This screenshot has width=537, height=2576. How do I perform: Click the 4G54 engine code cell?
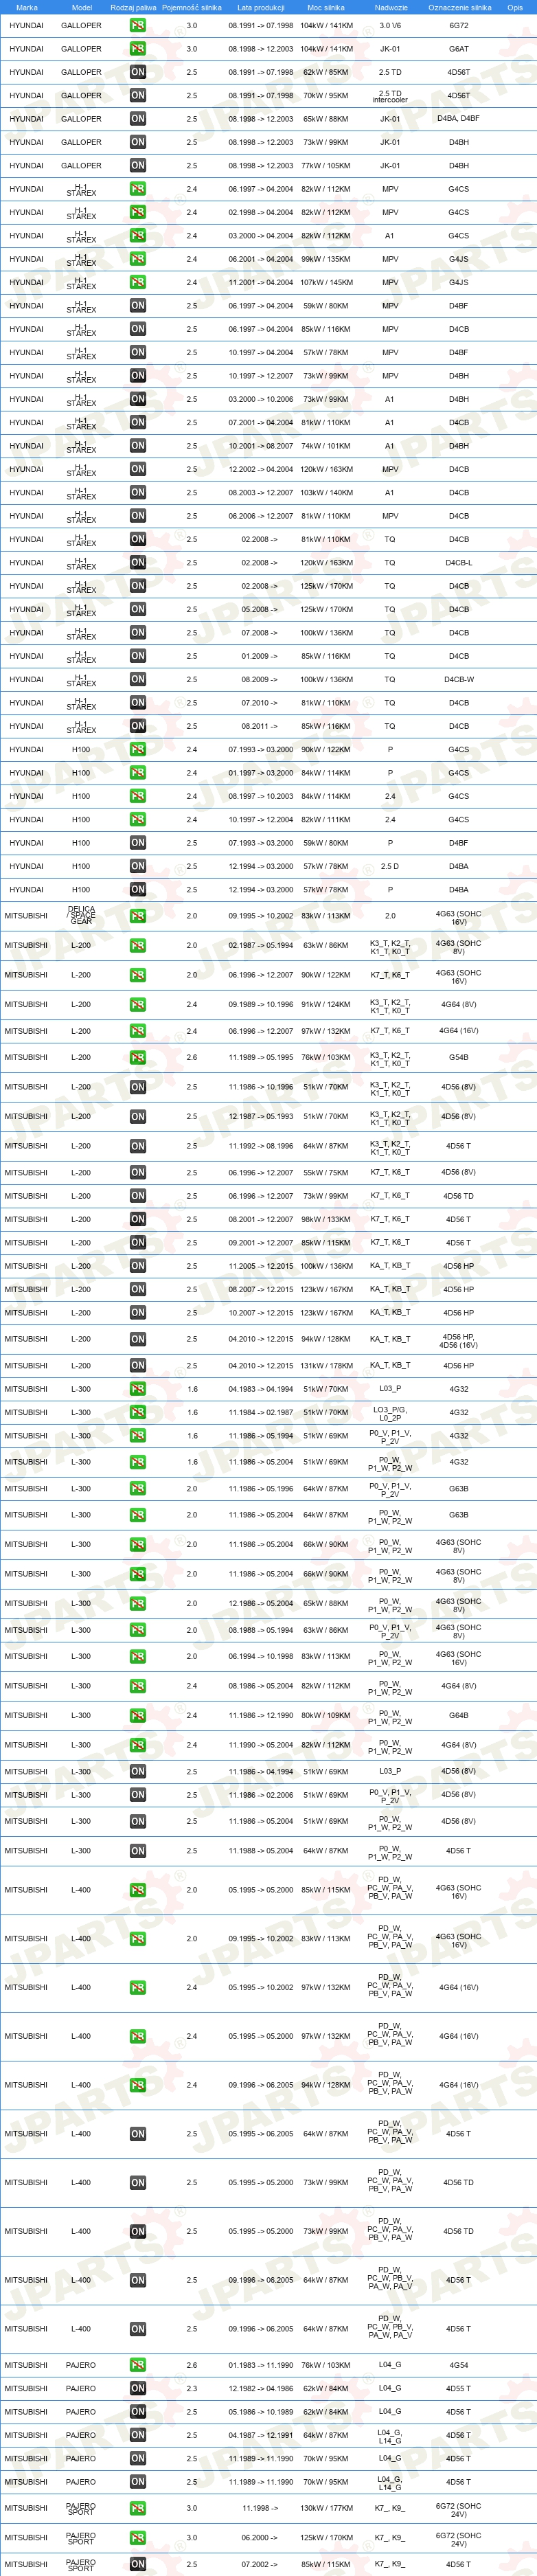point(458,2366)
